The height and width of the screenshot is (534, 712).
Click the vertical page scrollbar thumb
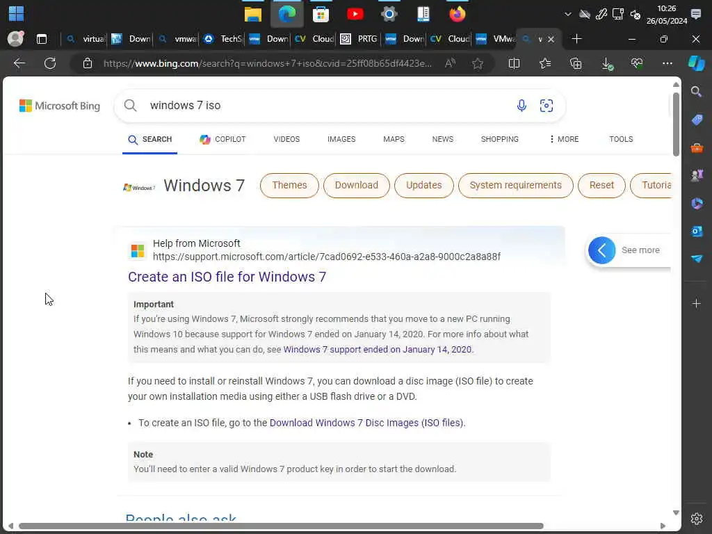[676, 124]
